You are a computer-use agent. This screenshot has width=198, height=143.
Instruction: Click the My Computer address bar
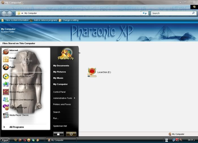click(x=78, y=13)
